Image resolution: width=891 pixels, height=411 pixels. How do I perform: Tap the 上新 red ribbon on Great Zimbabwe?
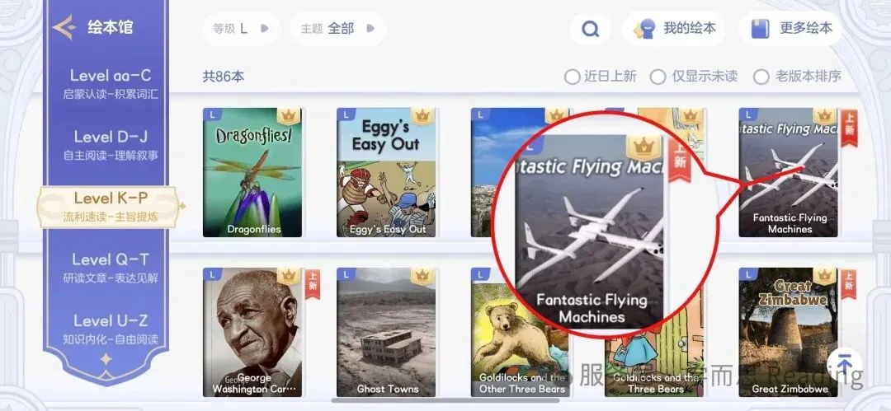848,284
